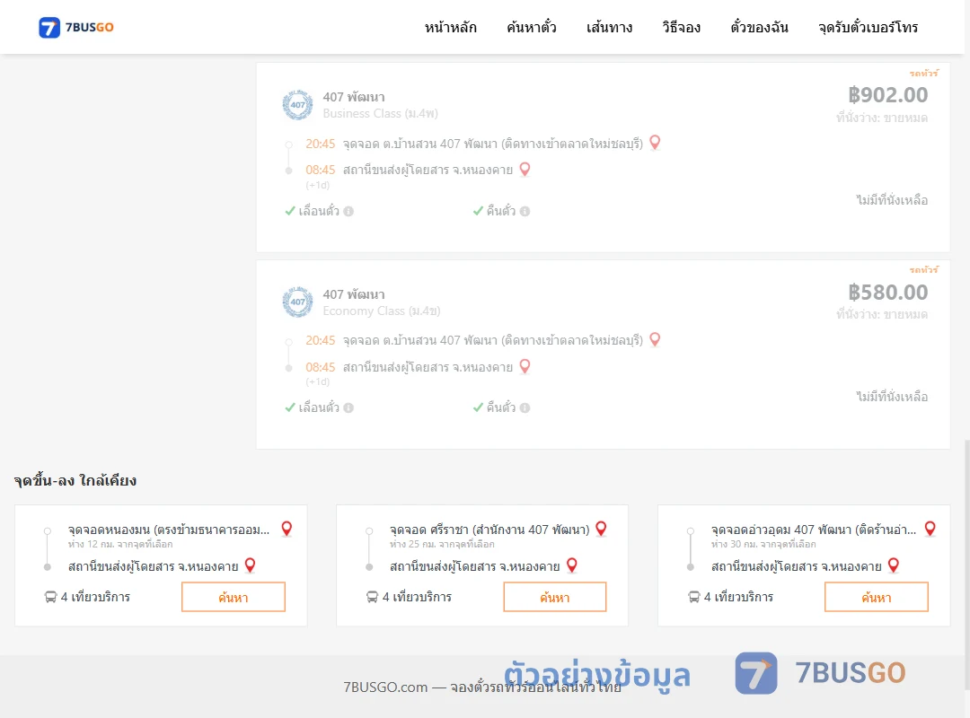Open map pin for Business Class Nong Khai arrival
Image resolution: width=970 pixels, height=718 pixels.
(x=525, y=169)
